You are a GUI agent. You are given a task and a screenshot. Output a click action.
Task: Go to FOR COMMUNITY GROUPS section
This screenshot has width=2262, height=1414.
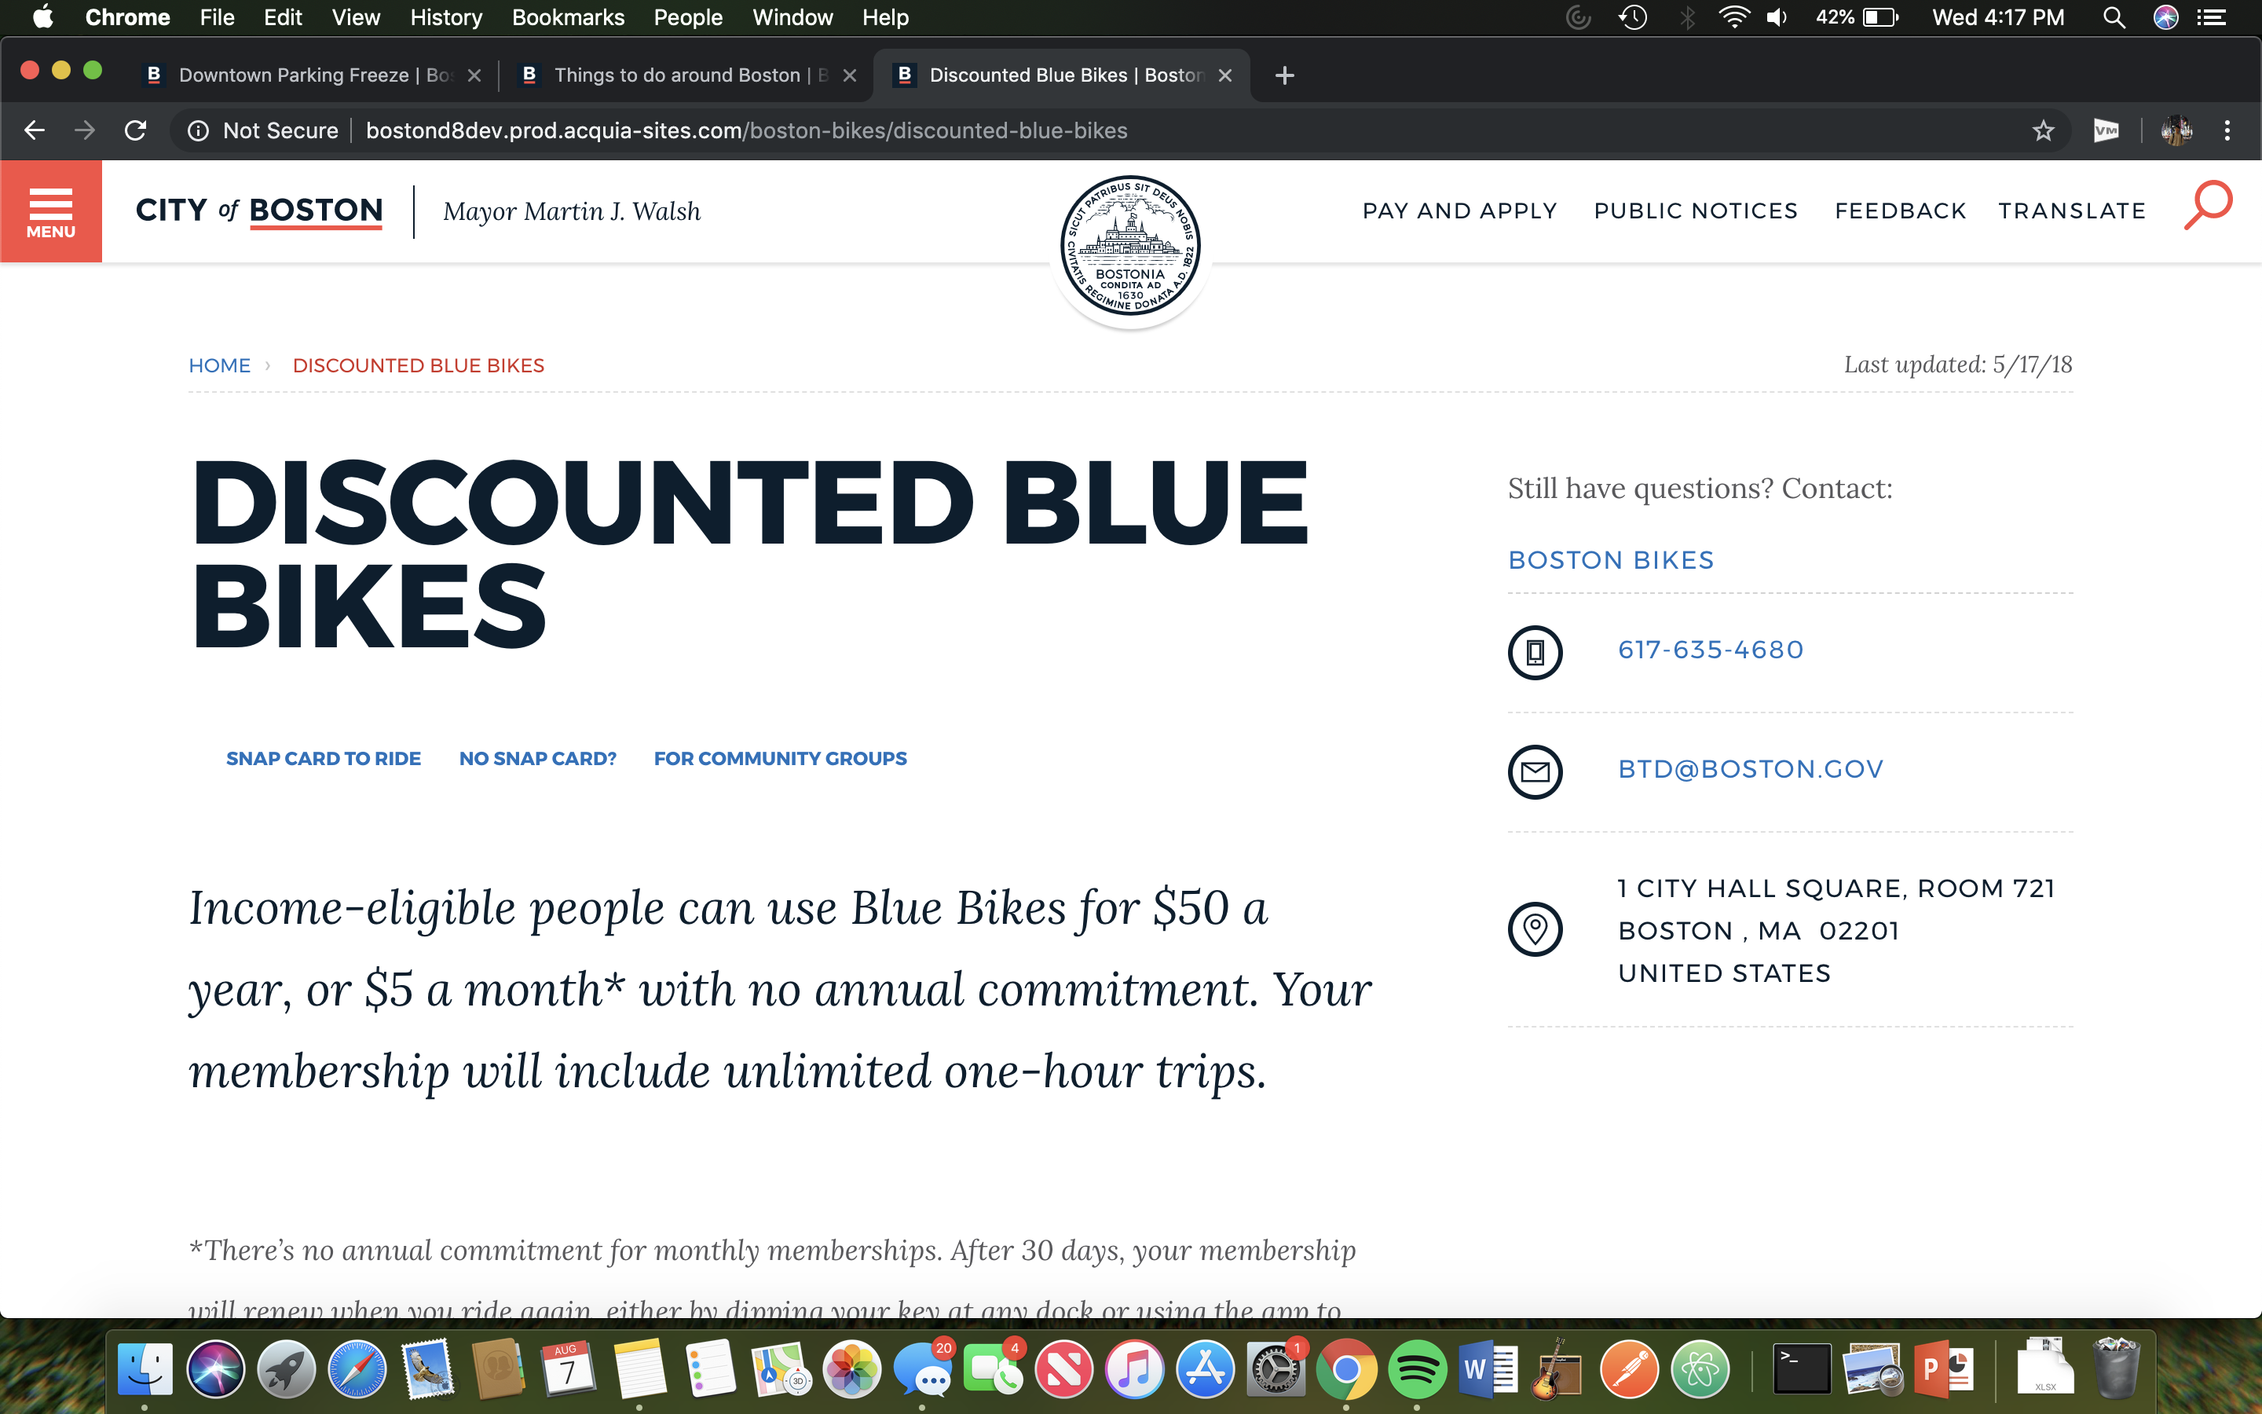pyautogui.click(x=780, y=758)
